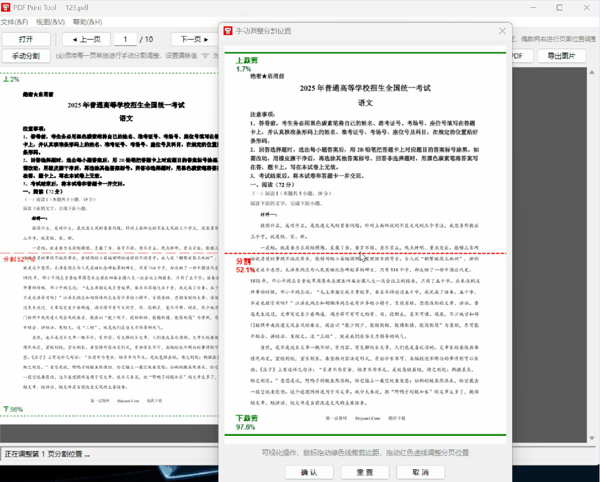Click the / 10 total pages label

point(146,39)
